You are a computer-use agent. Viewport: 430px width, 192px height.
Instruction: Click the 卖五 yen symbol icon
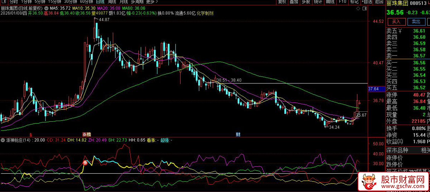coord(400,31)
